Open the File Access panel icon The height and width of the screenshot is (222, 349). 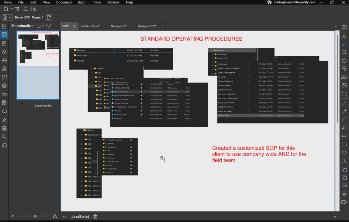4,26
